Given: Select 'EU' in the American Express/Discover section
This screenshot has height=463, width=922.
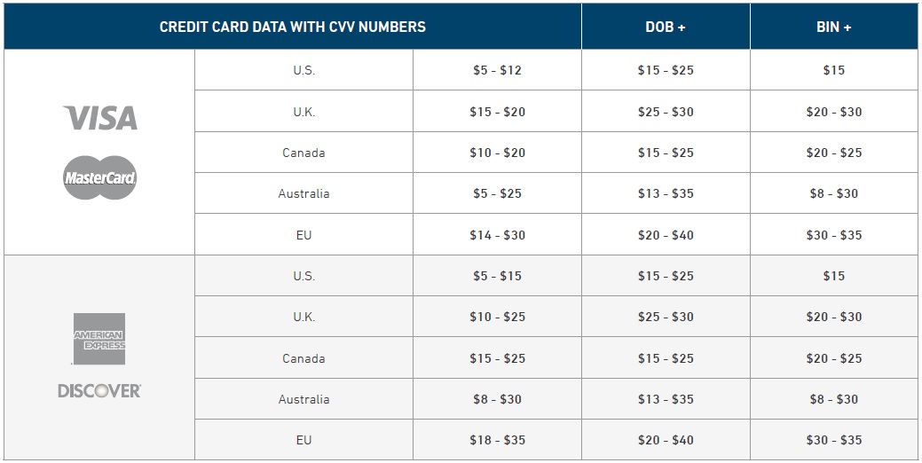Looking at the screenshot, I should tap(303, 440).
